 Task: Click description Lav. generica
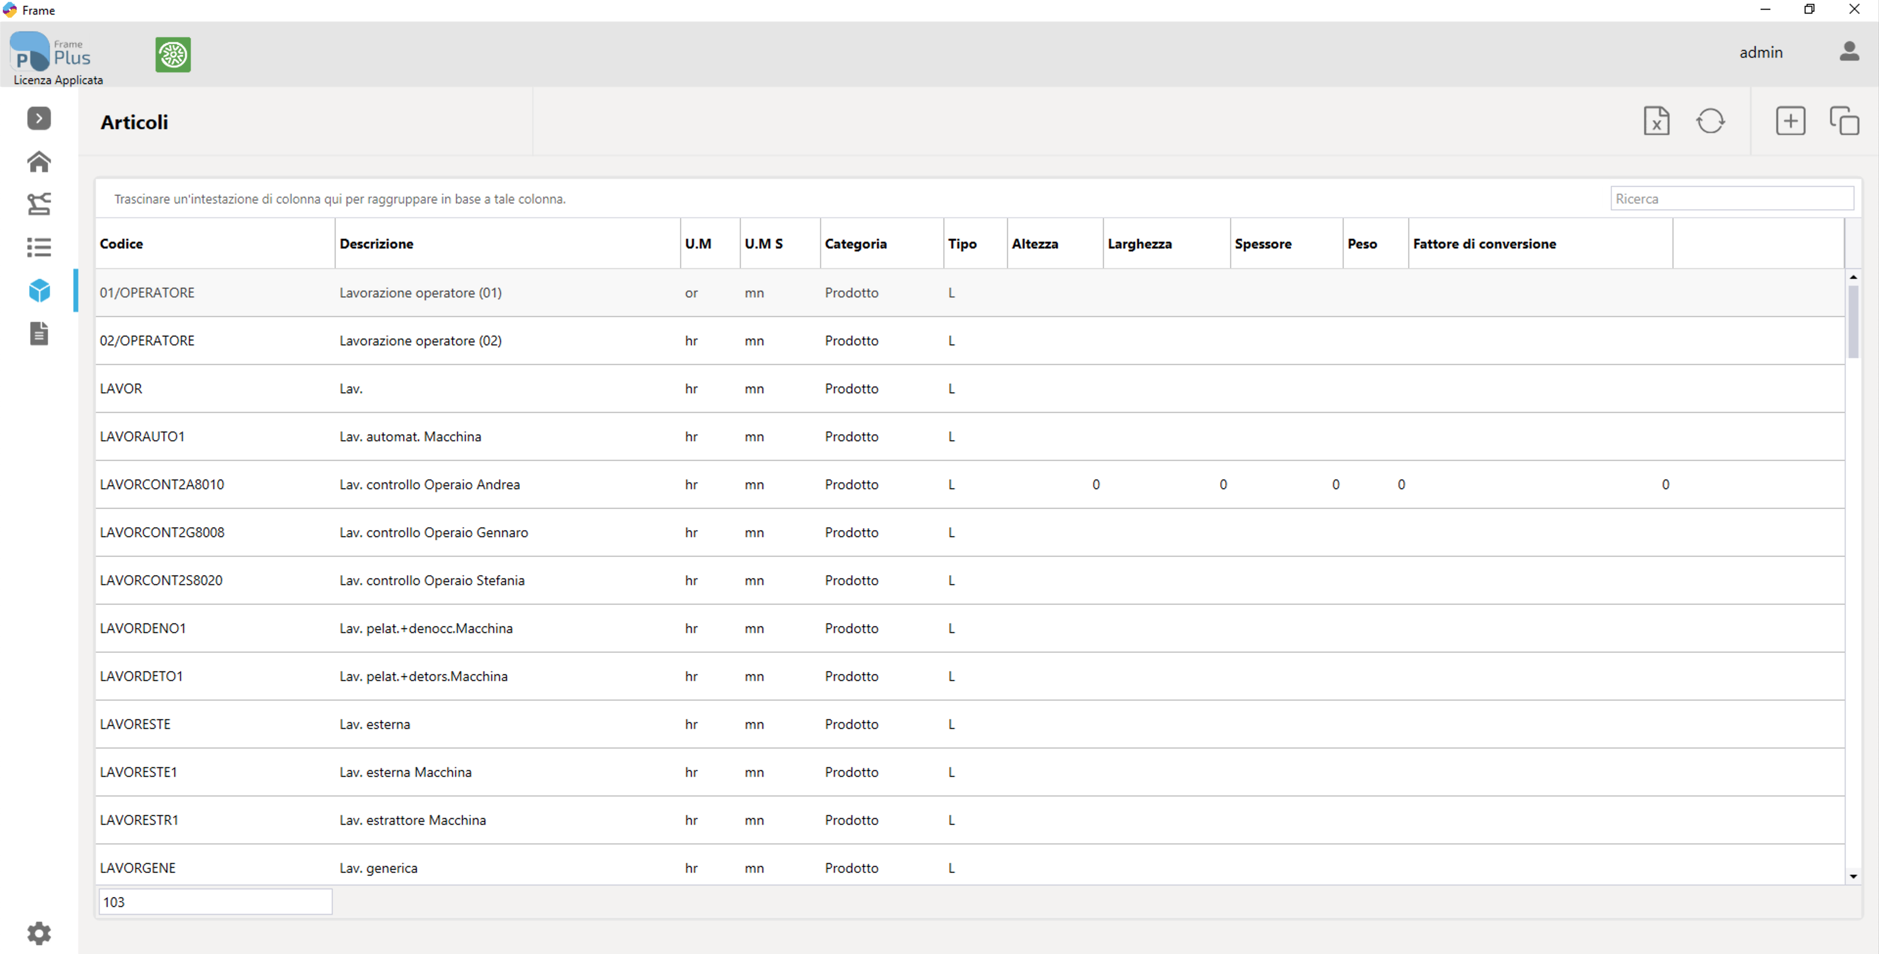coord(379,868)
